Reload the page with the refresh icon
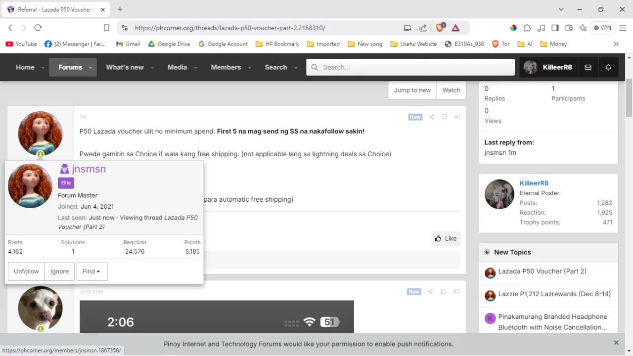 [38, 28]
